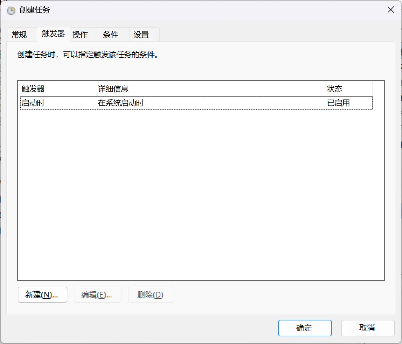
Task: Open the 操作 tab
Action: tap(80, 34)
